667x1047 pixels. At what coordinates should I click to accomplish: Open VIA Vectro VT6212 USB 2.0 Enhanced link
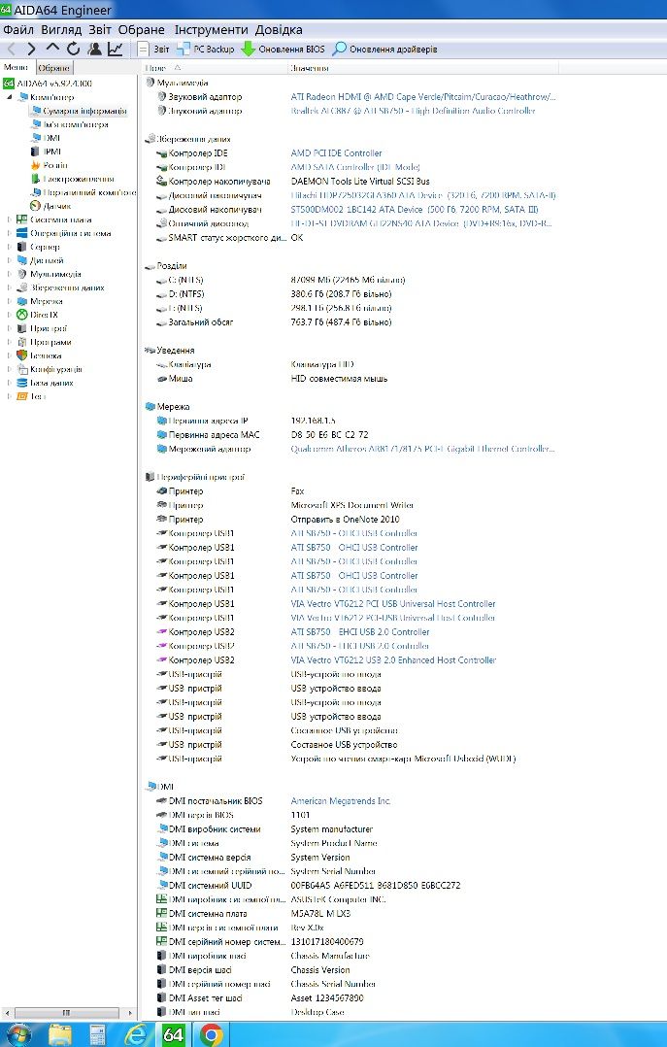(x=393, y=659)
